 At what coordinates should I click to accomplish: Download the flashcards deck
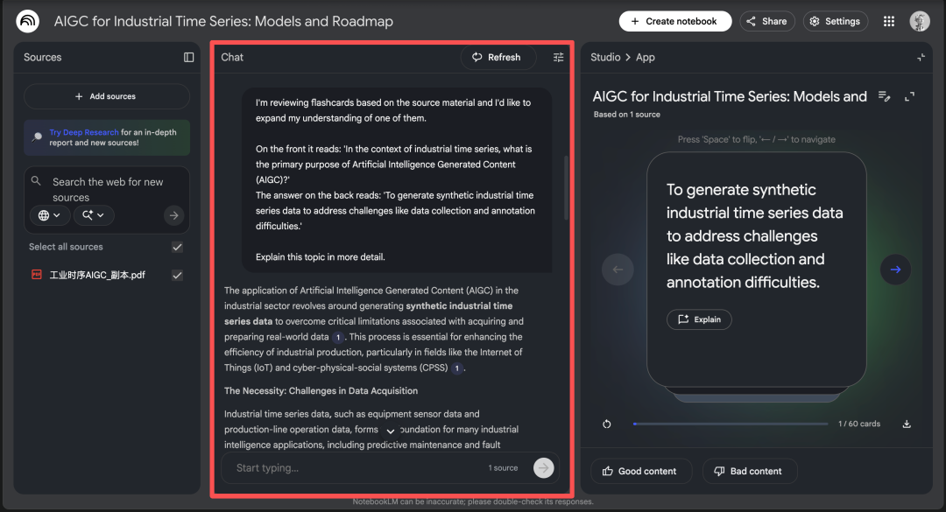click(x=907, y=424)
